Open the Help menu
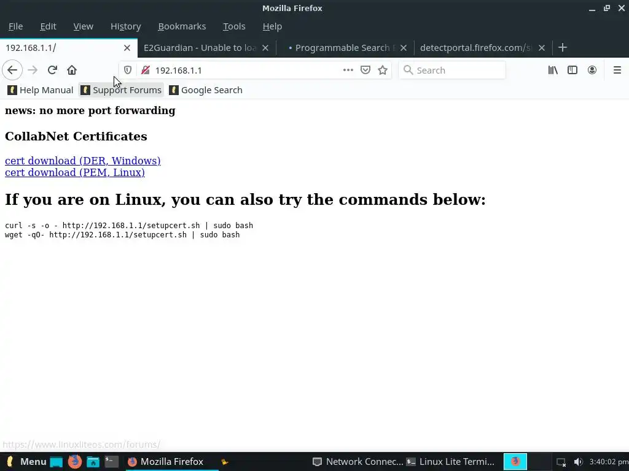This screenshot has width=629, height=471. click(272, 26)
